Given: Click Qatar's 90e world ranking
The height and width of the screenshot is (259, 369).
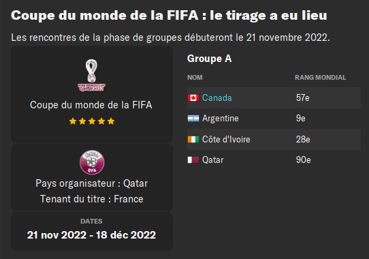Looking at the screenshot, I should pyautogui.click(x=304, y=160).
